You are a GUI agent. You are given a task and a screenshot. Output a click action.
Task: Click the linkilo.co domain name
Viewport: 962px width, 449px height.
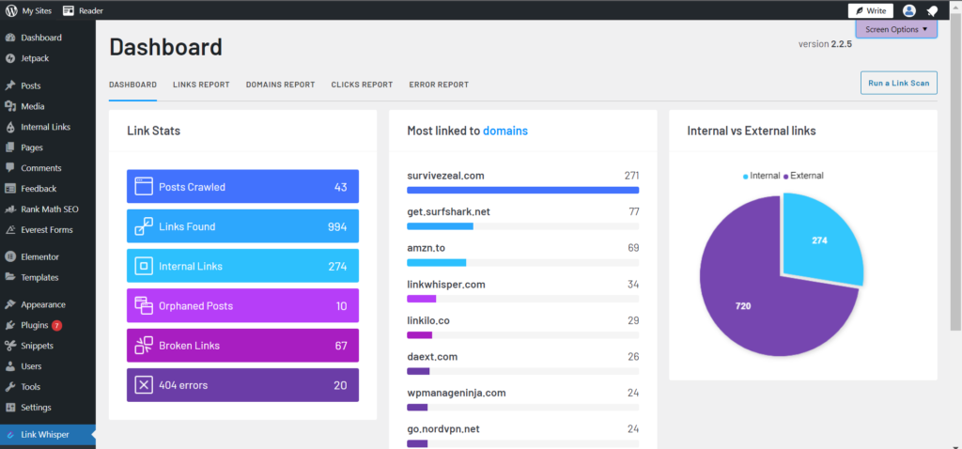pos(428,321)
